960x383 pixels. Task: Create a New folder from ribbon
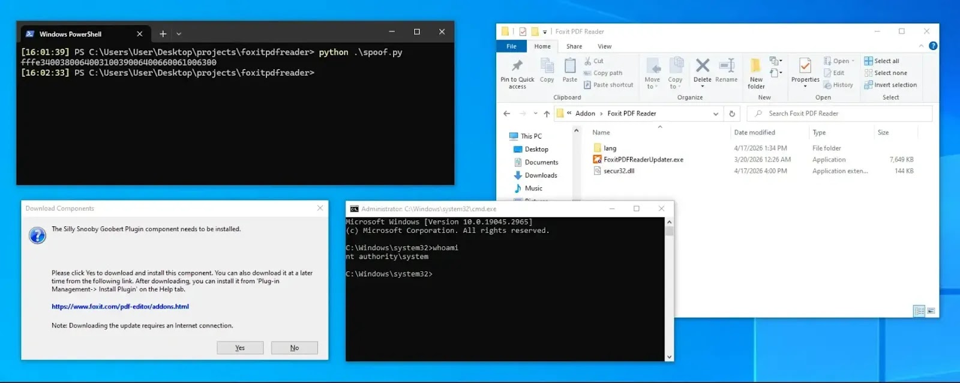(x=756, y=73)
